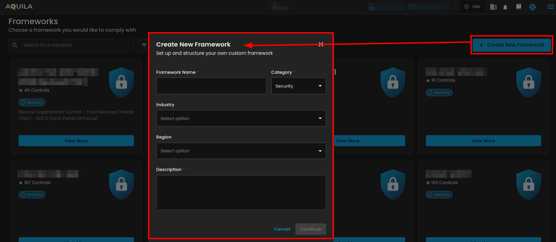This screenshot has width=556, height=242.
Task: Open the ENG language selector
Action: [x=472, y=7]
